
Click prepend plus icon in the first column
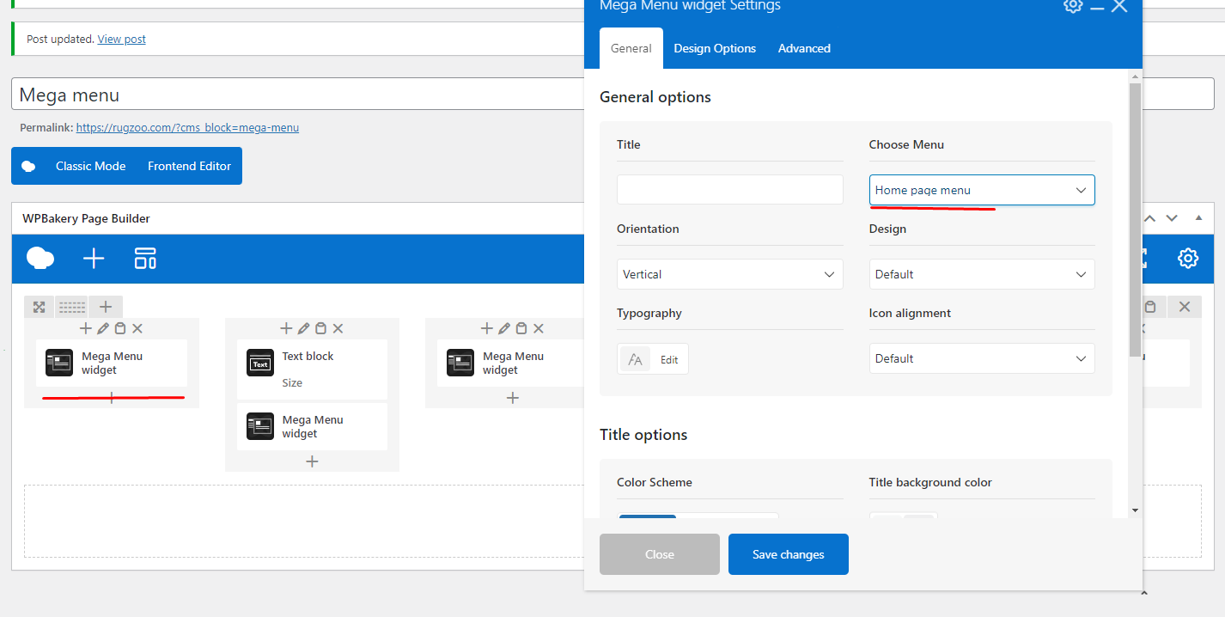coord(86,328)
